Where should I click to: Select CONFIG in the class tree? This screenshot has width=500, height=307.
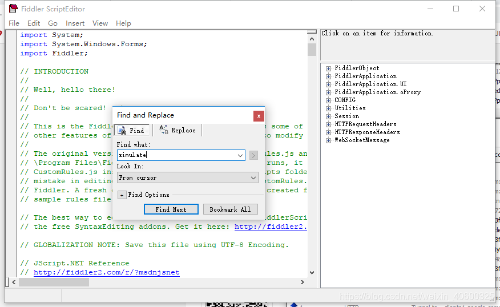(345, 100)
